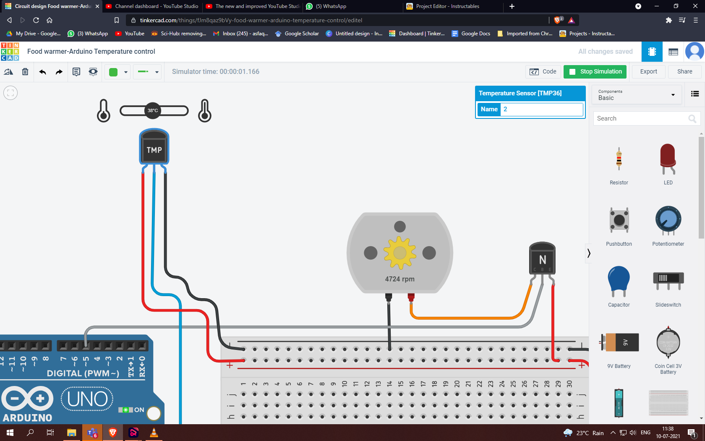Open the Code editor panel
705x441 pixels.
coord(543,71)
